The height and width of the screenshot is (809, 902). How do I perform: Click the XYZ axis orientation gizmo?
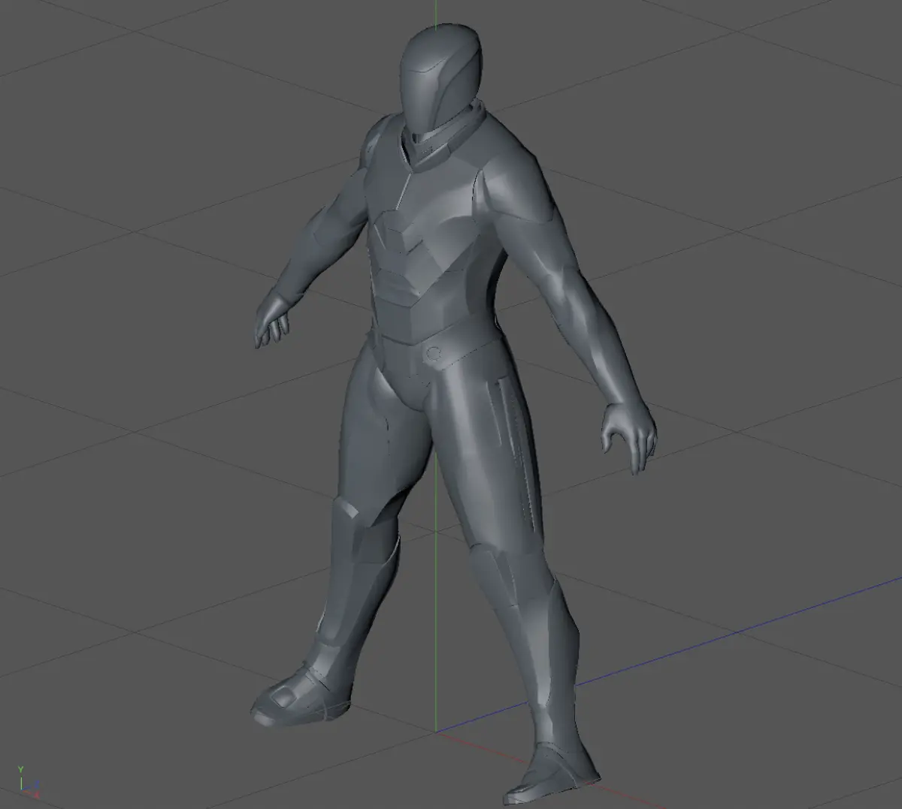(x=28, y=782)
